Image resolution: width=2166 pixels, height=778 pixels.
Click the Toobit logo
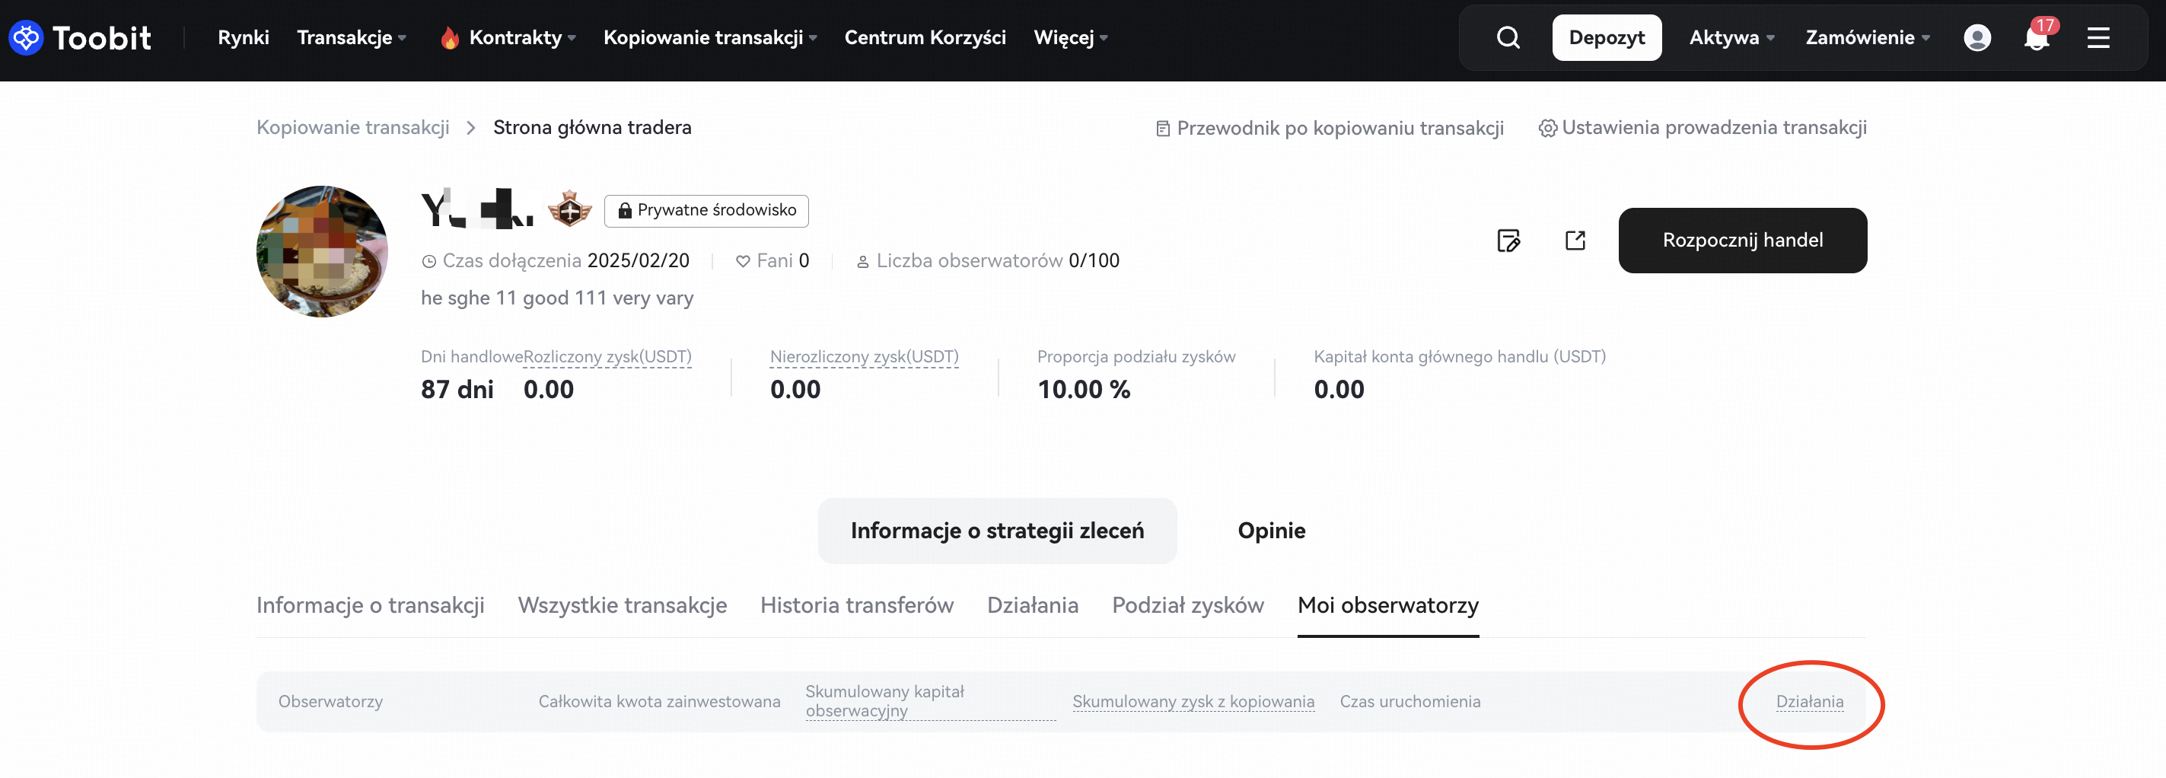pos(80,38)
